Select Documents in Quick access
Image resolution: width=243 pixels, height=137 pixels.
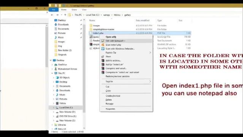(63, 29)
